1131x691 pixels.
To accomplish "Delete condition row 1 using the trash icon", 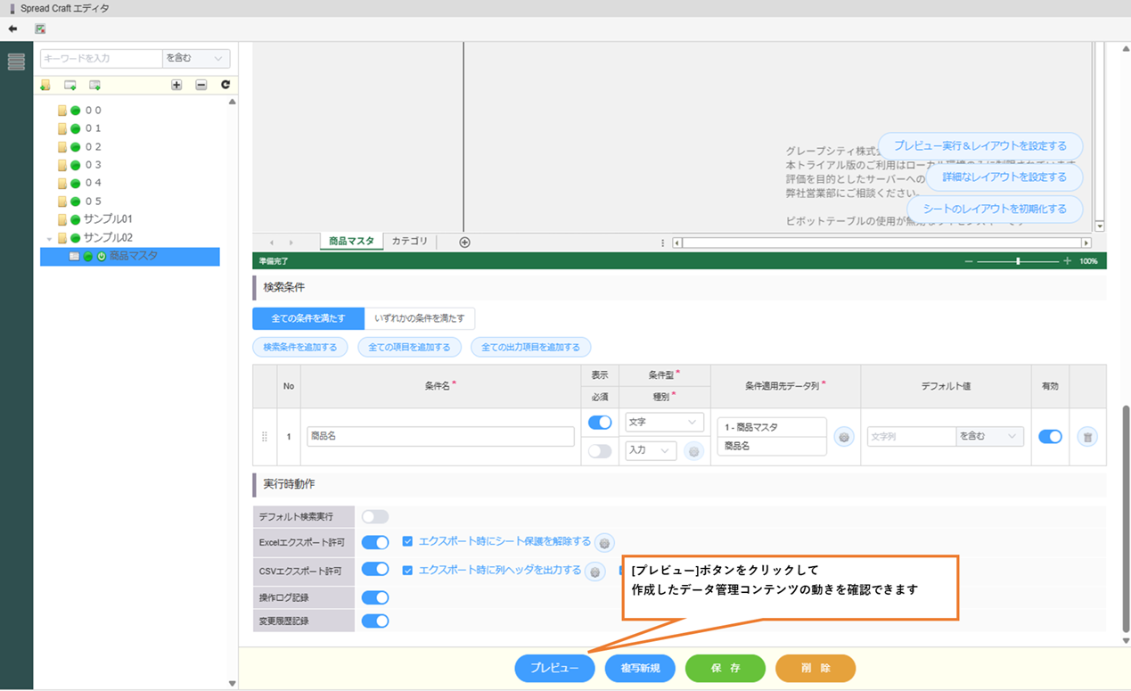I will tap(1086, 437).
